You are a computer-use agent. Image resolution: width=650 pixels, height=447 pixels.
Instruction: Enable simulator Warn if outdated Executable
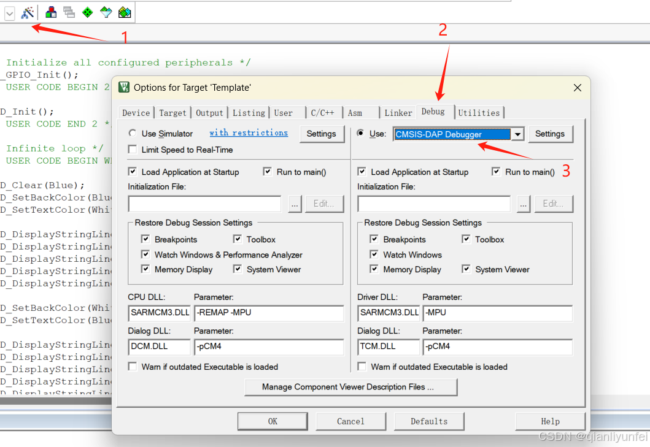click(x=133, y=366)
